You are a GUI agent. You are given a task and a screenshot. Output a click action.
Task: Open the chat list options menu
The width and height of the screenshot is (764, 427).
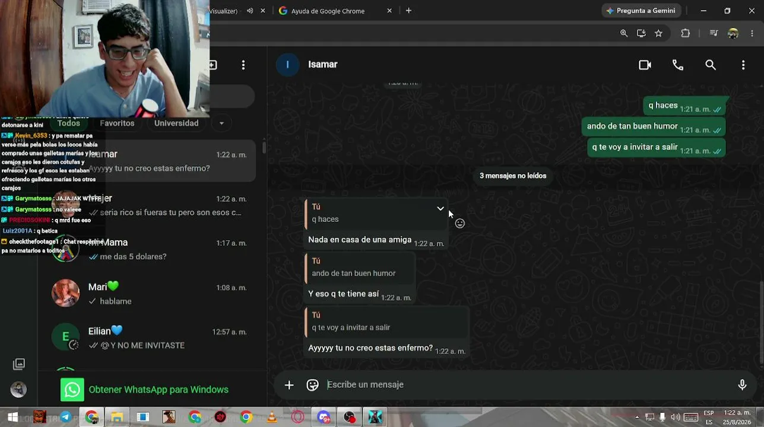pos(243,65)
